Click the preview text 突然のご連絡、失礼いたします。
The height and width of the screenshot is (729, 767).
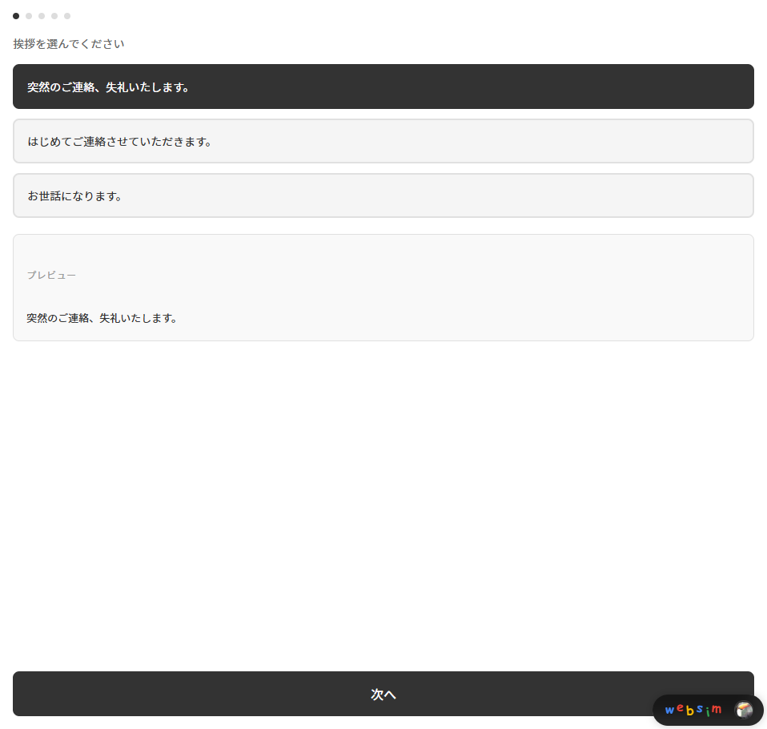(x=102, y=318)
